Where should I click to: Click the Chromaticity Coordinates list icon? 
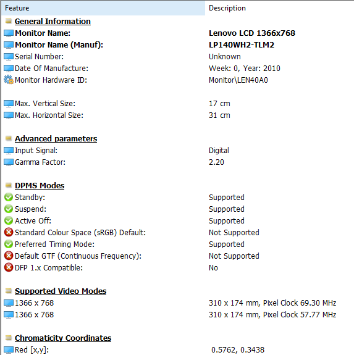[9, 338]
